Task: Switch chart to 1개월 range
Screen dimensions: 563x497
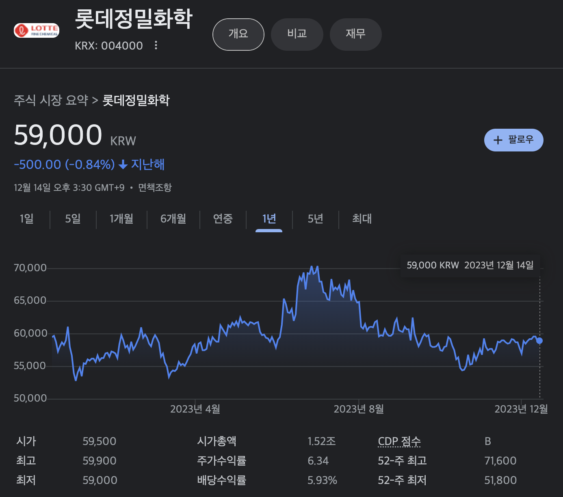Action: point(121,219)
